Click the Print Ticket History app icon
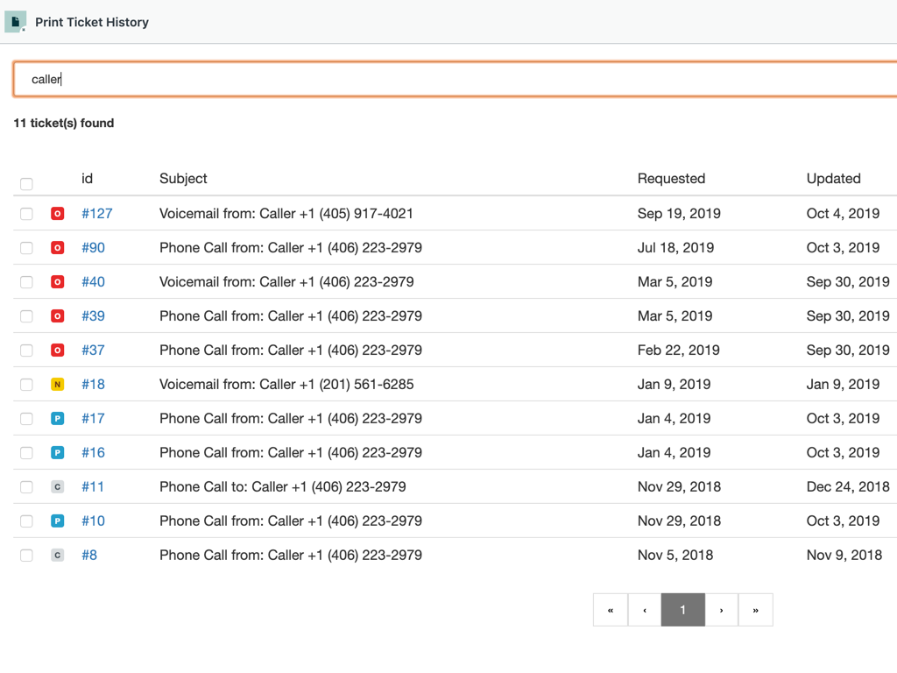 15,21
